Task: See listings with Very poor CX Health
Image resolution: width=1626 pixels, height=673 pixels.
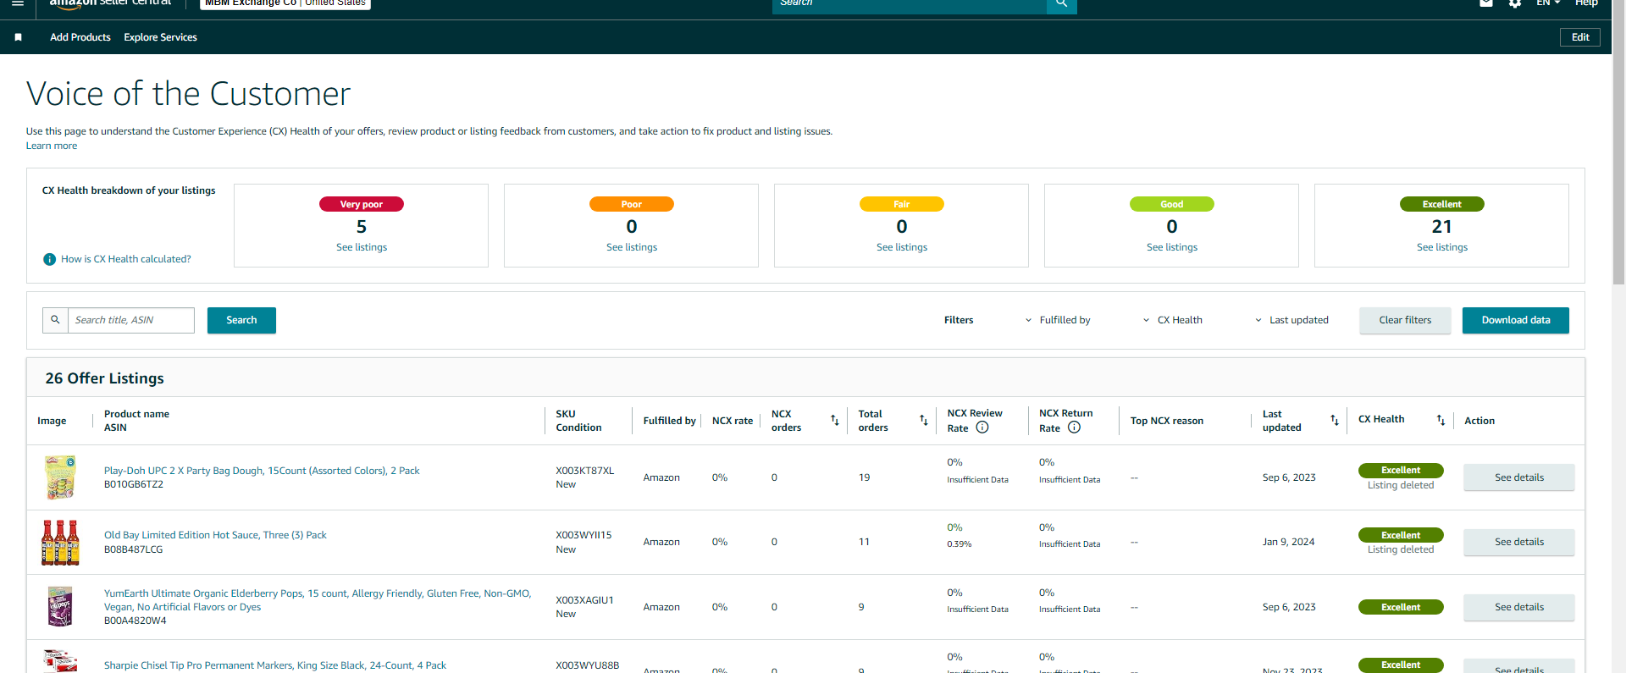Action: point(362,247)
